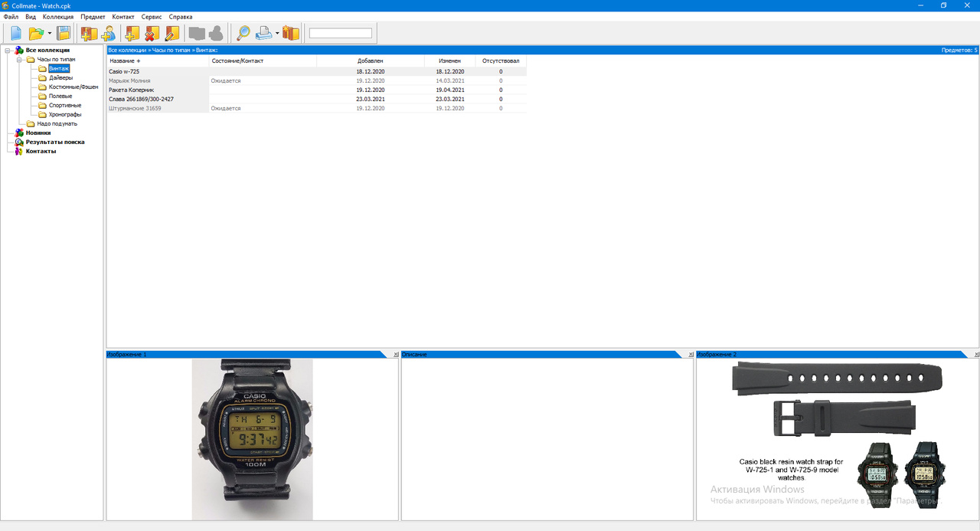980x531 pixels.
Task: Open a collection file with the folder icon
Action: (36, 33)
